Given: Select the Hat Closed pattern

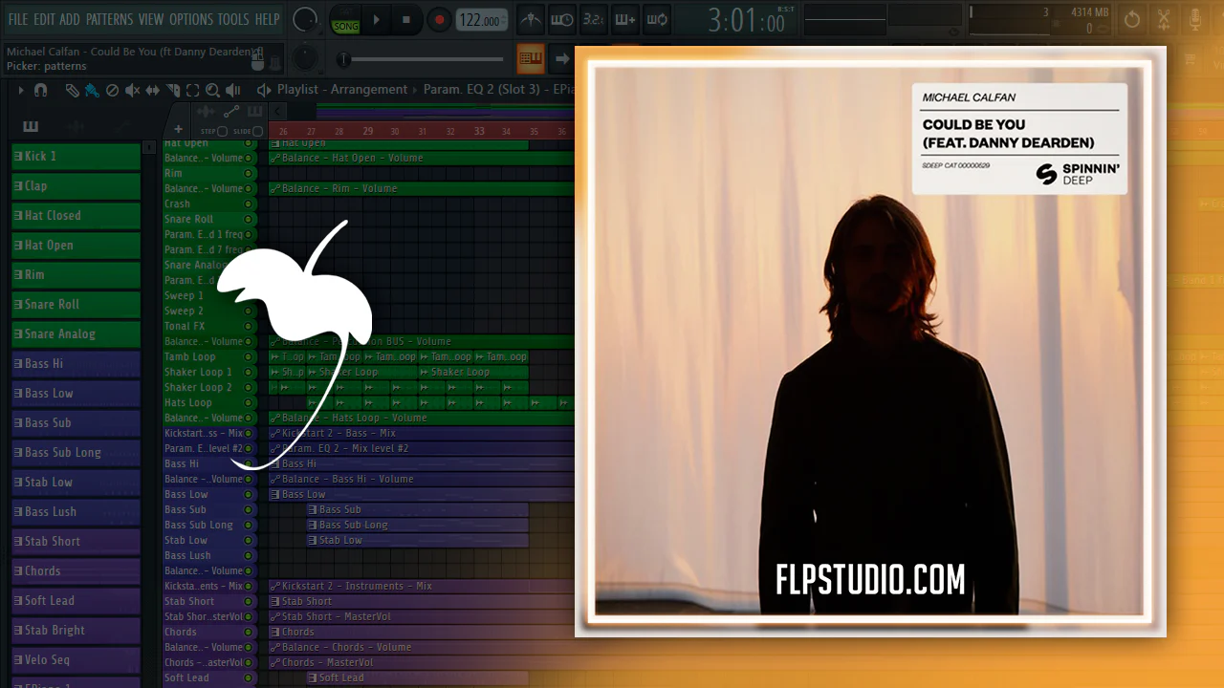Looking at the screenshot, I should (x=76, y=215).
